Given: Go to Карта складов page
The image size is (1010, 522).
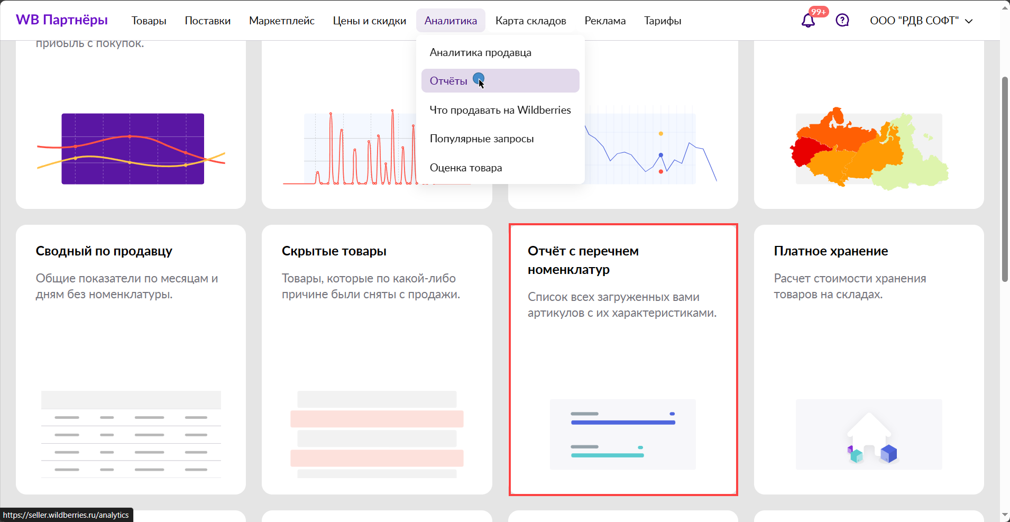Looking at the screenshot, I should (x=530, y=21).
